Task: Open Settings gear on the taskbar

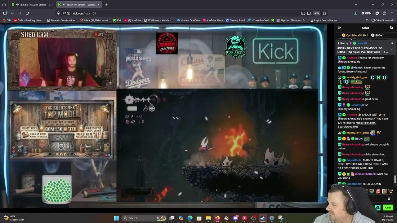Action: click(272, 218)
